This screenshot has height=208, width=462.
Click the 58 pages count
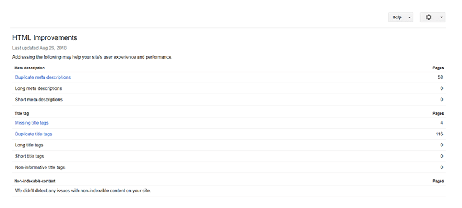(441, 77)
